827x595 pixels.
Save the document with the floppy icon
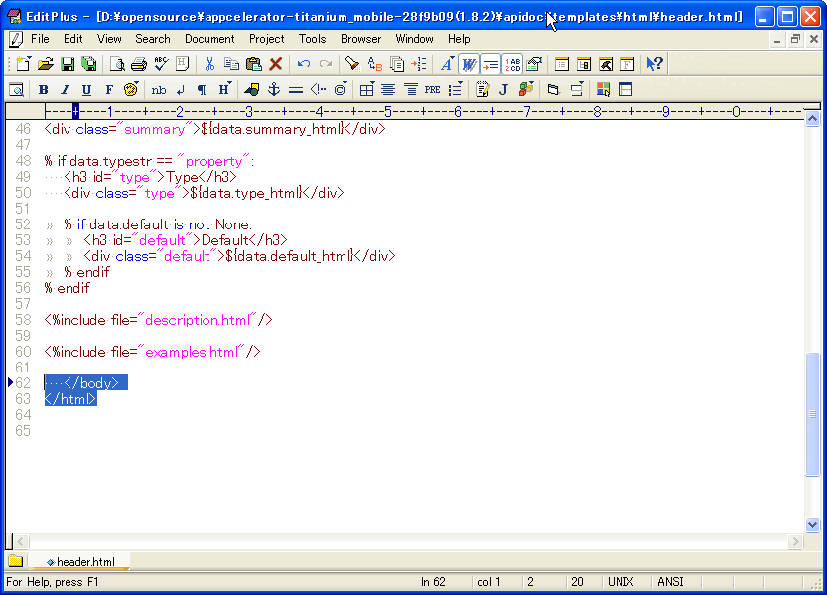(68, 64)
